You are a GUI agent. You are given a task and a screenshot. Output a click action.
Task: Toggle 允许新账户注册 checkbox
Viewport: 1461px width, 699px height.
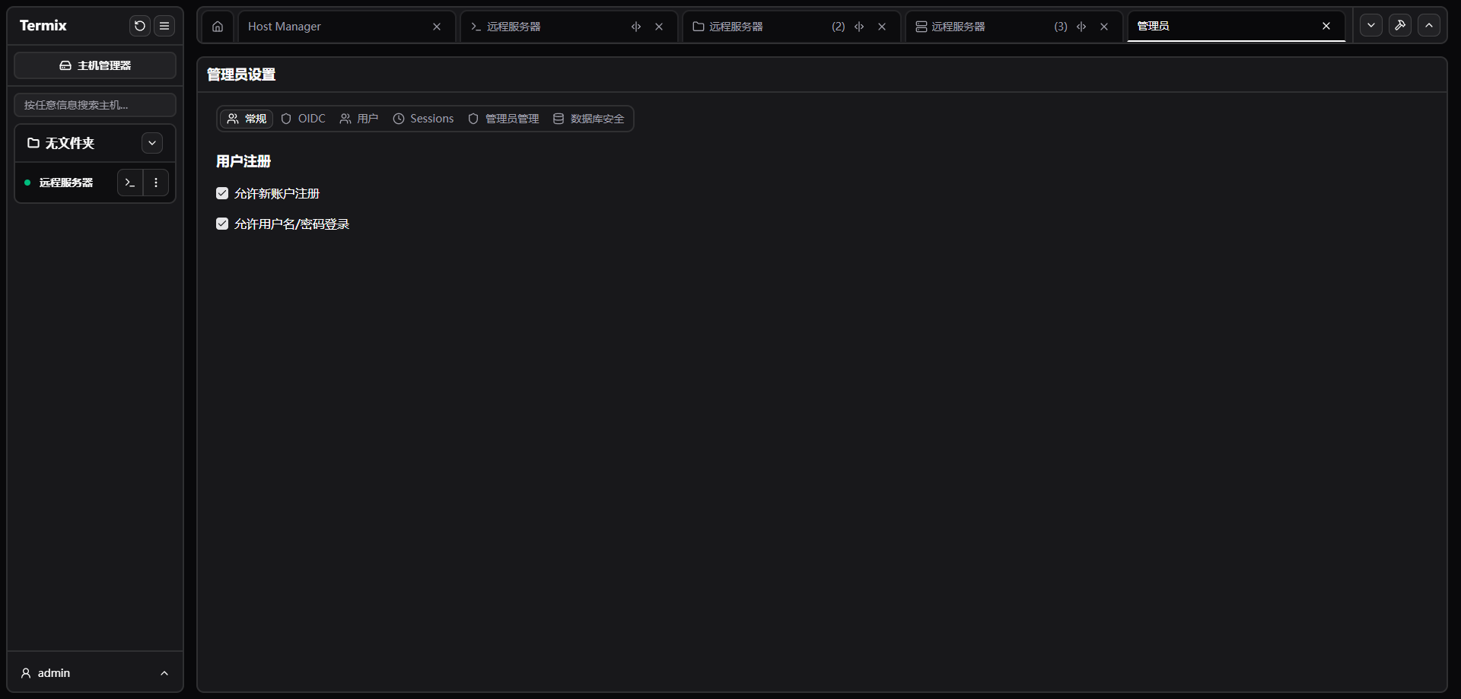222,193
